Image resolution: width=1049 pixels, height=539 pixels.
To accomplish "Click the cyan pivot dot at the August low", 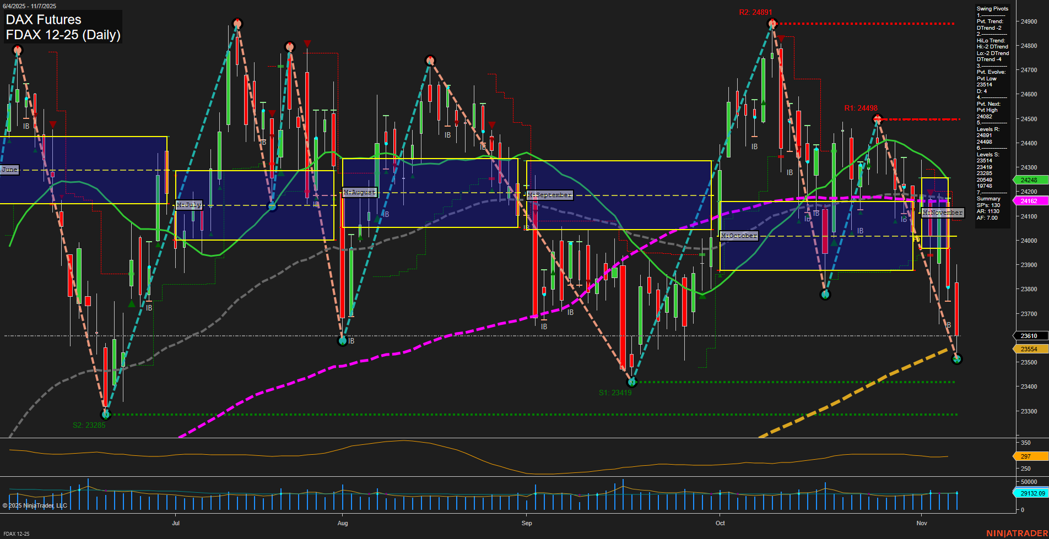I will (343, 342).
